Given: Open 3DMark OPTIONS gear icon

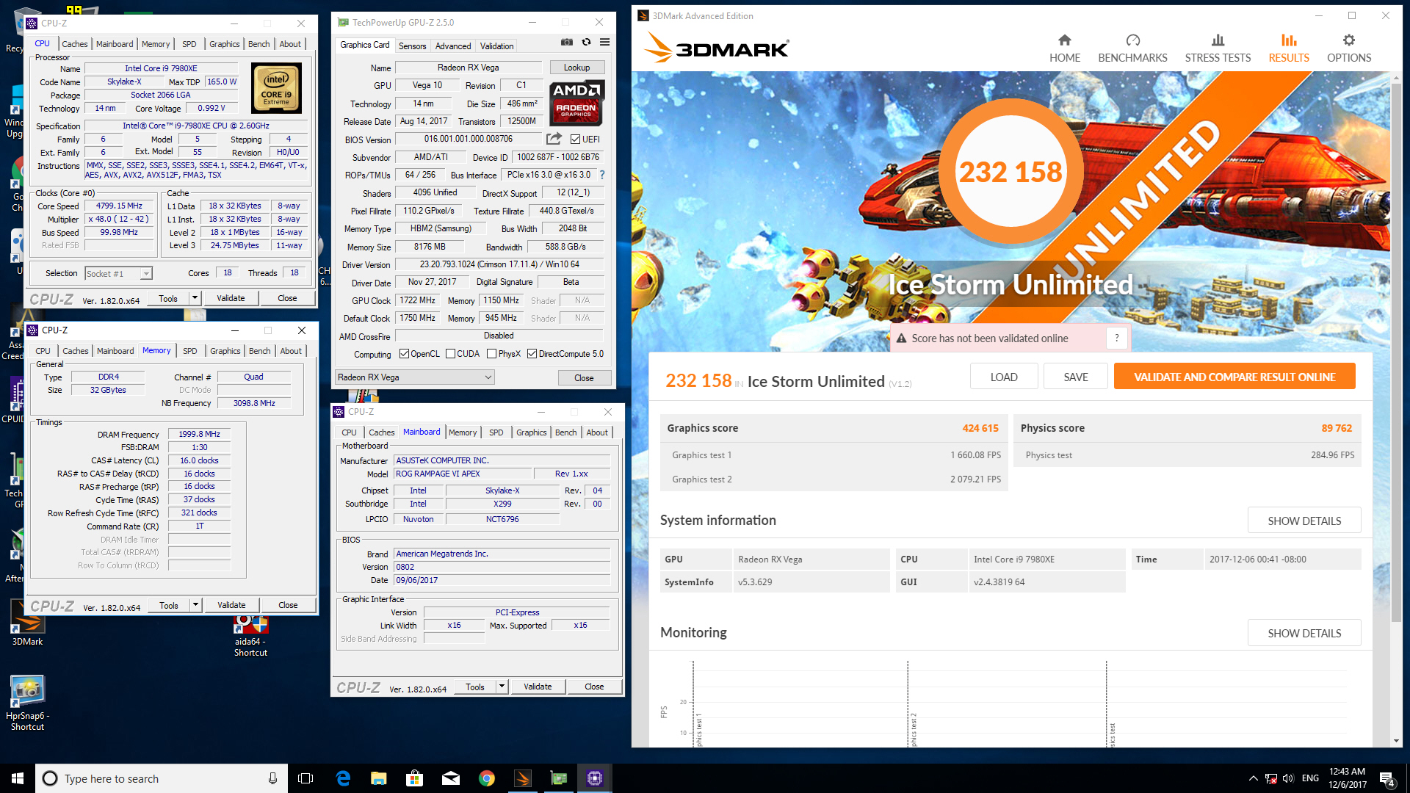Looking at the screenshot, I should [1349, 40].
